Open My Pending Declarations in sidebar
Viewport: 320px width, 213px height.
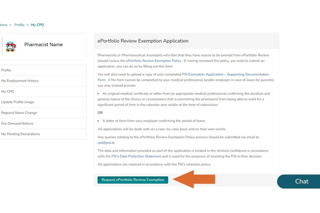pyautogui.click(x=43, y=134)
